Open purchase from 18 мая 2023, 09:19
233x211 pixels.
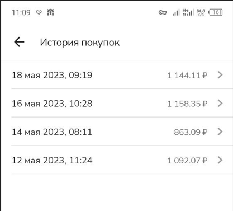(117, 74)
